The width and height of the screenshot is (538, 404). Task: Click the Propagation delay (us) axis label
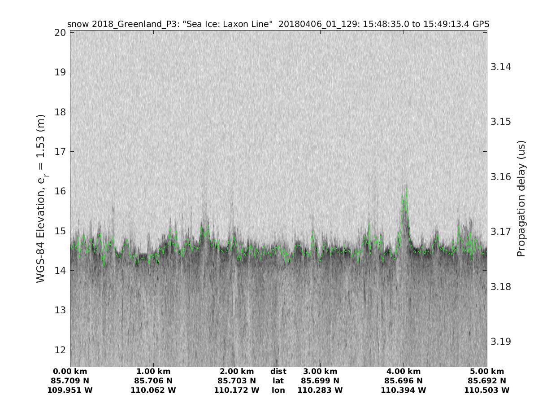click(521, 198)
